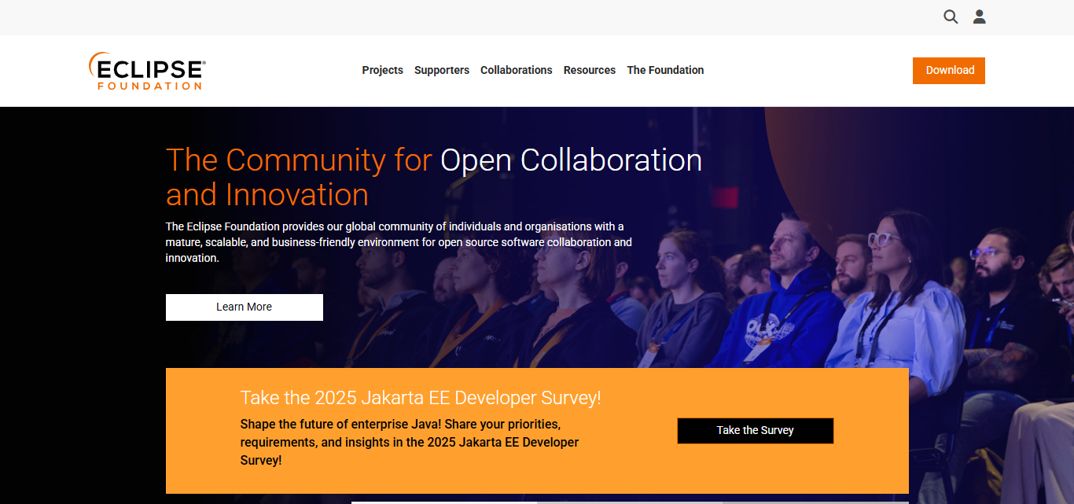Open the Resources menu
Image resolution: width=1074 pixels, height=504 pixels.
pyautogui.click(x=590, y=70)
